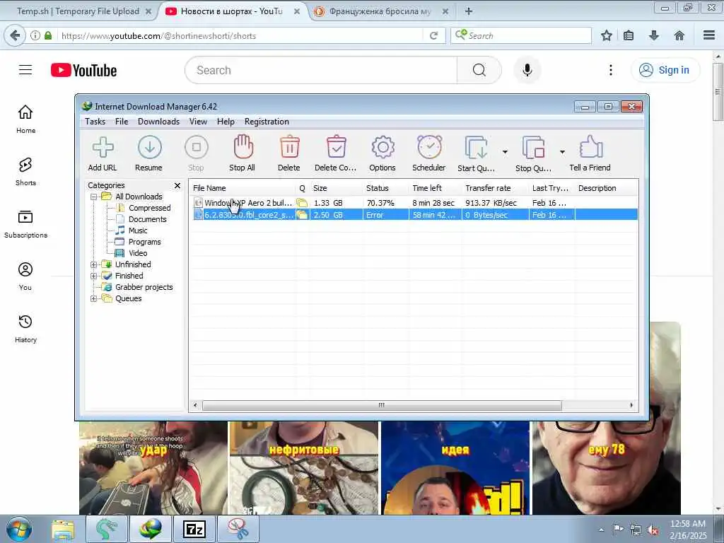724x543 pixels.
Task: Open the Registration menu
Action: 267,122
